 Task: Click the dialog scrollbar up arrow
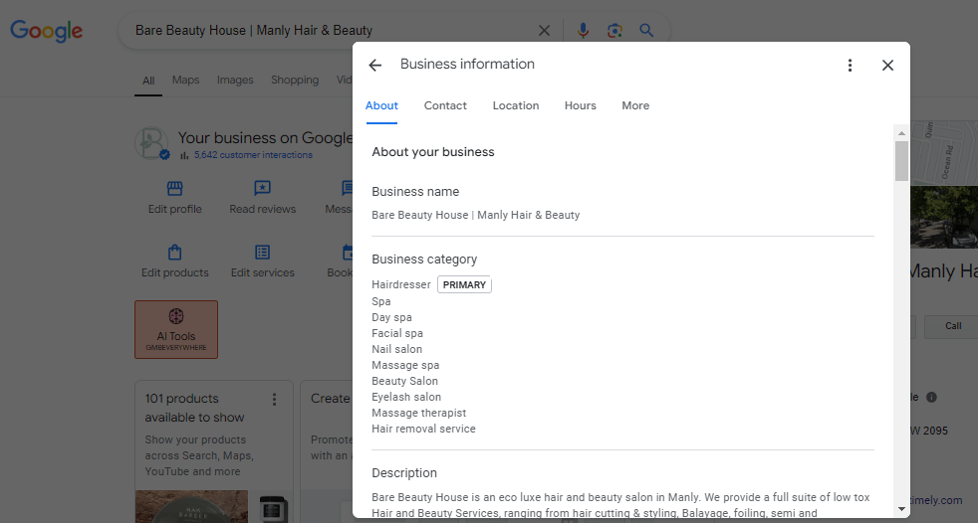(901, 132)
